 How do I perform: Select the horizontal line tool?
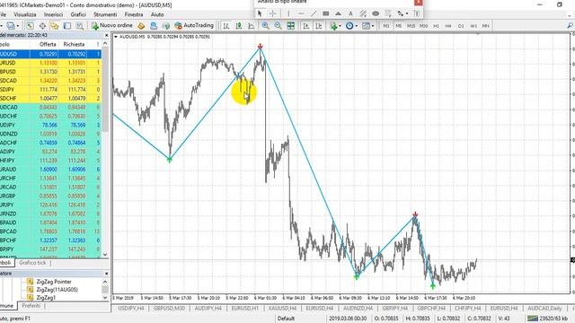pyautogui.click(x=301, y=13)
